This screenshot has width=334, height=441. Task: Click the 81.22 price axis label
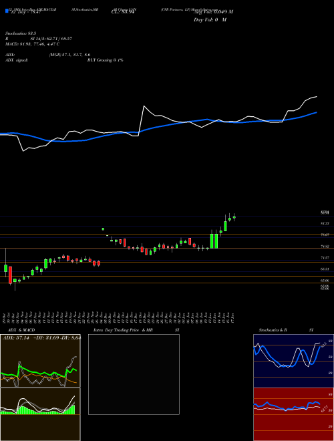[325, 223]
